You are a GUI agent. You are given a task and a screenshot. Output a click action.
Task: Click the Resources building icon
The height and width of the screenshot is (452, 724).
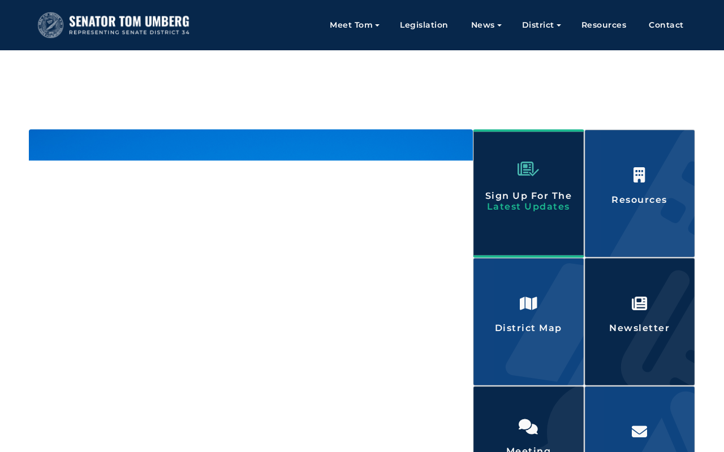tap(639, 175)
